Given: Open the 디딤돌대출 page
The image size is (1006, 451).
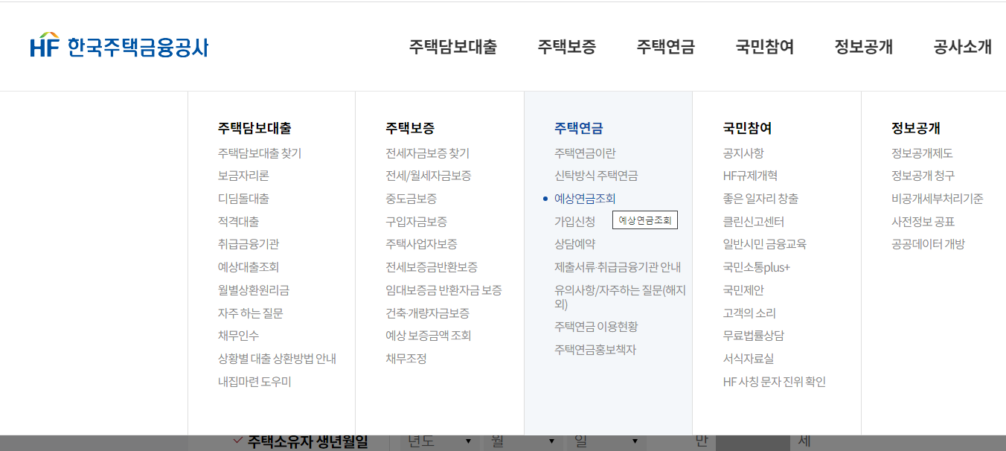Looking at the screenshot, I should click(243, 199).
